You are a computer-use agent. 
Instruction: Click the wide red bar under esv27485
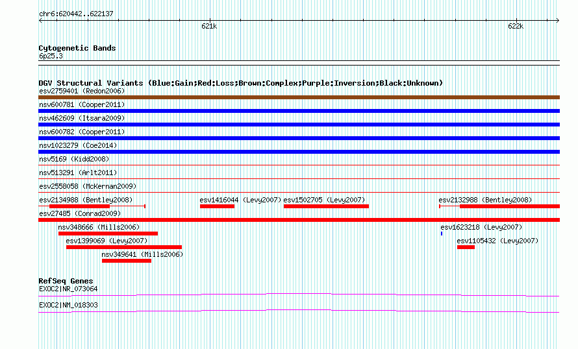click(x=299, y=220)
